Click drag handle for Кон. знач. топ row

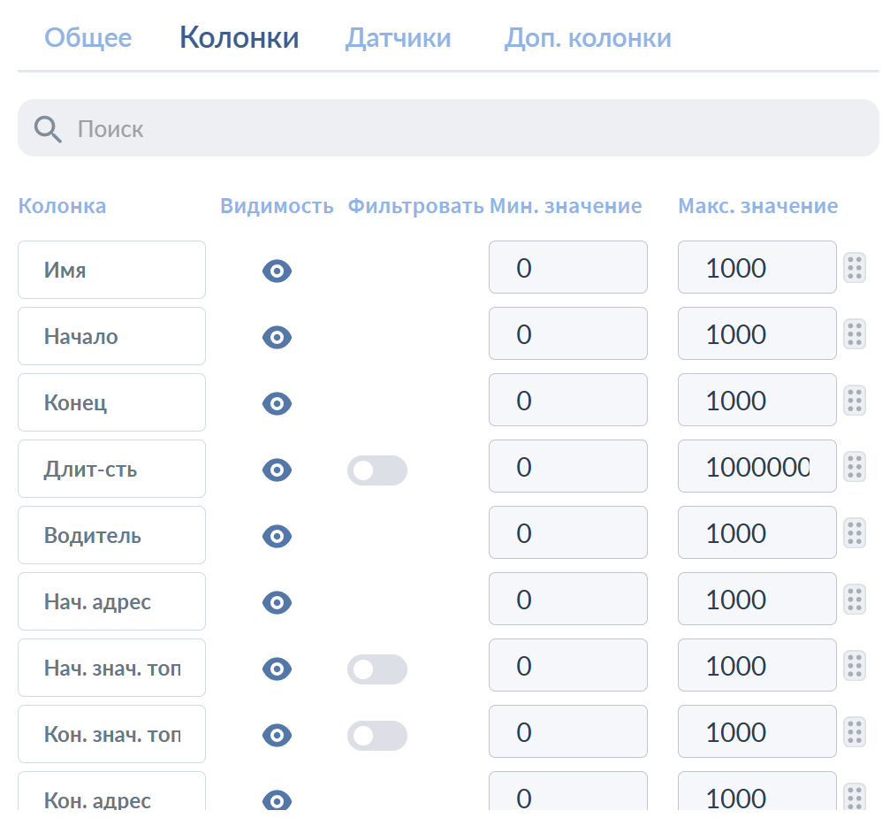click(x=854, y=731)
